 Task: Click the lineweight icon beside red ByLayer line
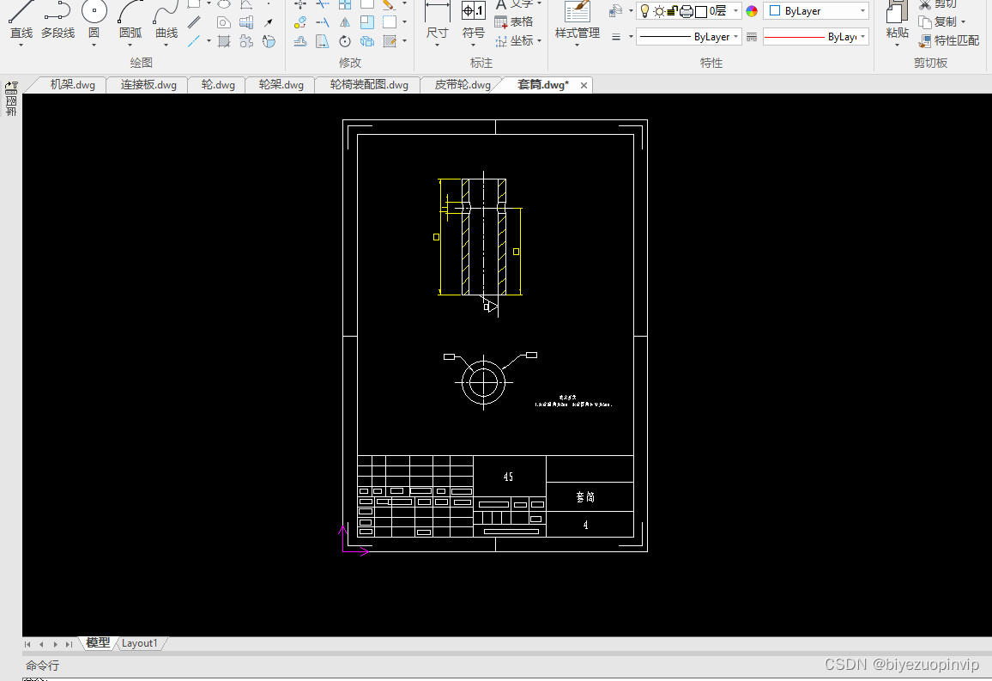[752, 37]
